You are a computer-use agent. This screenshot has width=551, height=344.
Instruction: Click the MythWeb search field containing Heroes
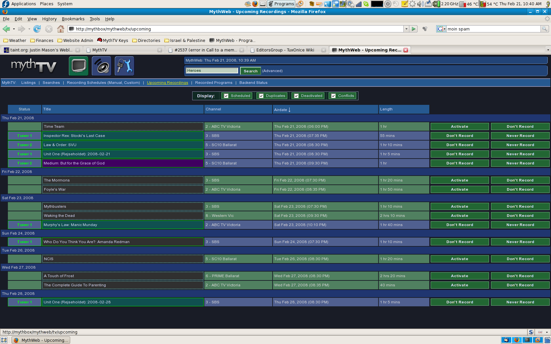tap(212, 70)
